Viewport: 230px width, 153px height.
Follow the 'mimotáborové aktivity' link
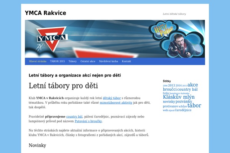(116, 103)
